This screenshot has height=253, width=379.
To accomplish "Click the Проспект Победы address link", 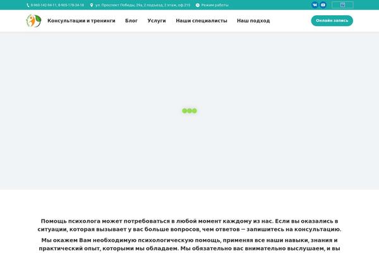I will pyautogui.click(x=143, y=5).
